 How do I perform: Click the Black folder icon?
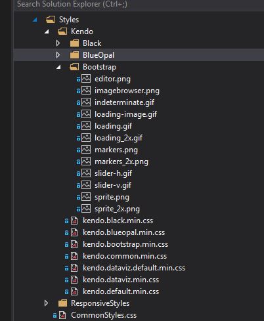(74, 43)
